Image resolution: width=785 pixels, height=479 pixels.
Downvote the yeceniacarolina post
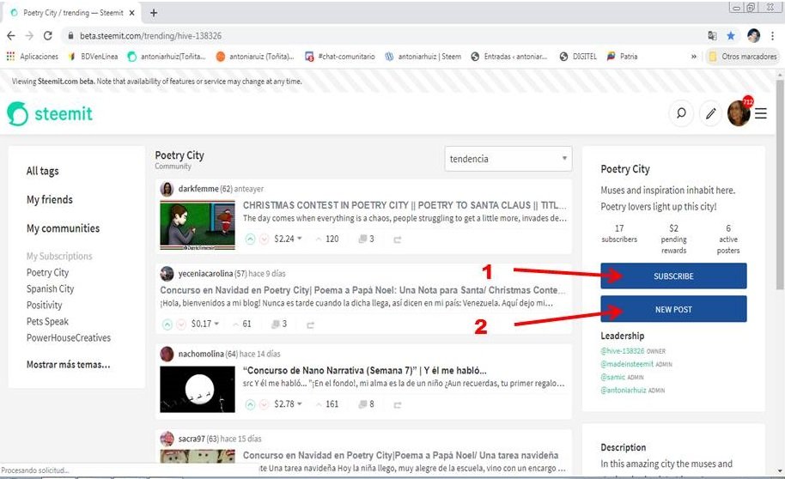181,324
